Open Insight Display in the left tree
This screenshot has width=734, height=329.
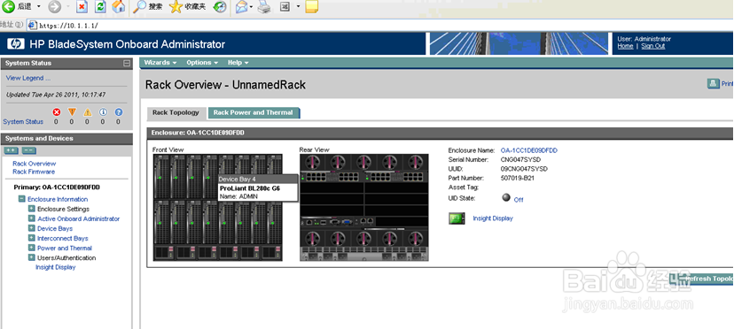point(55,267)
